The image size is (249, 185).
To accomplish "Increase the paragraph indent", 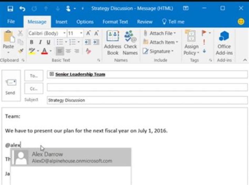I will (x=96, y=42).
